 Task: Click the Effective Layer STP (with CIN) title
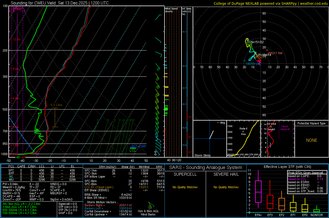(287, 167)
